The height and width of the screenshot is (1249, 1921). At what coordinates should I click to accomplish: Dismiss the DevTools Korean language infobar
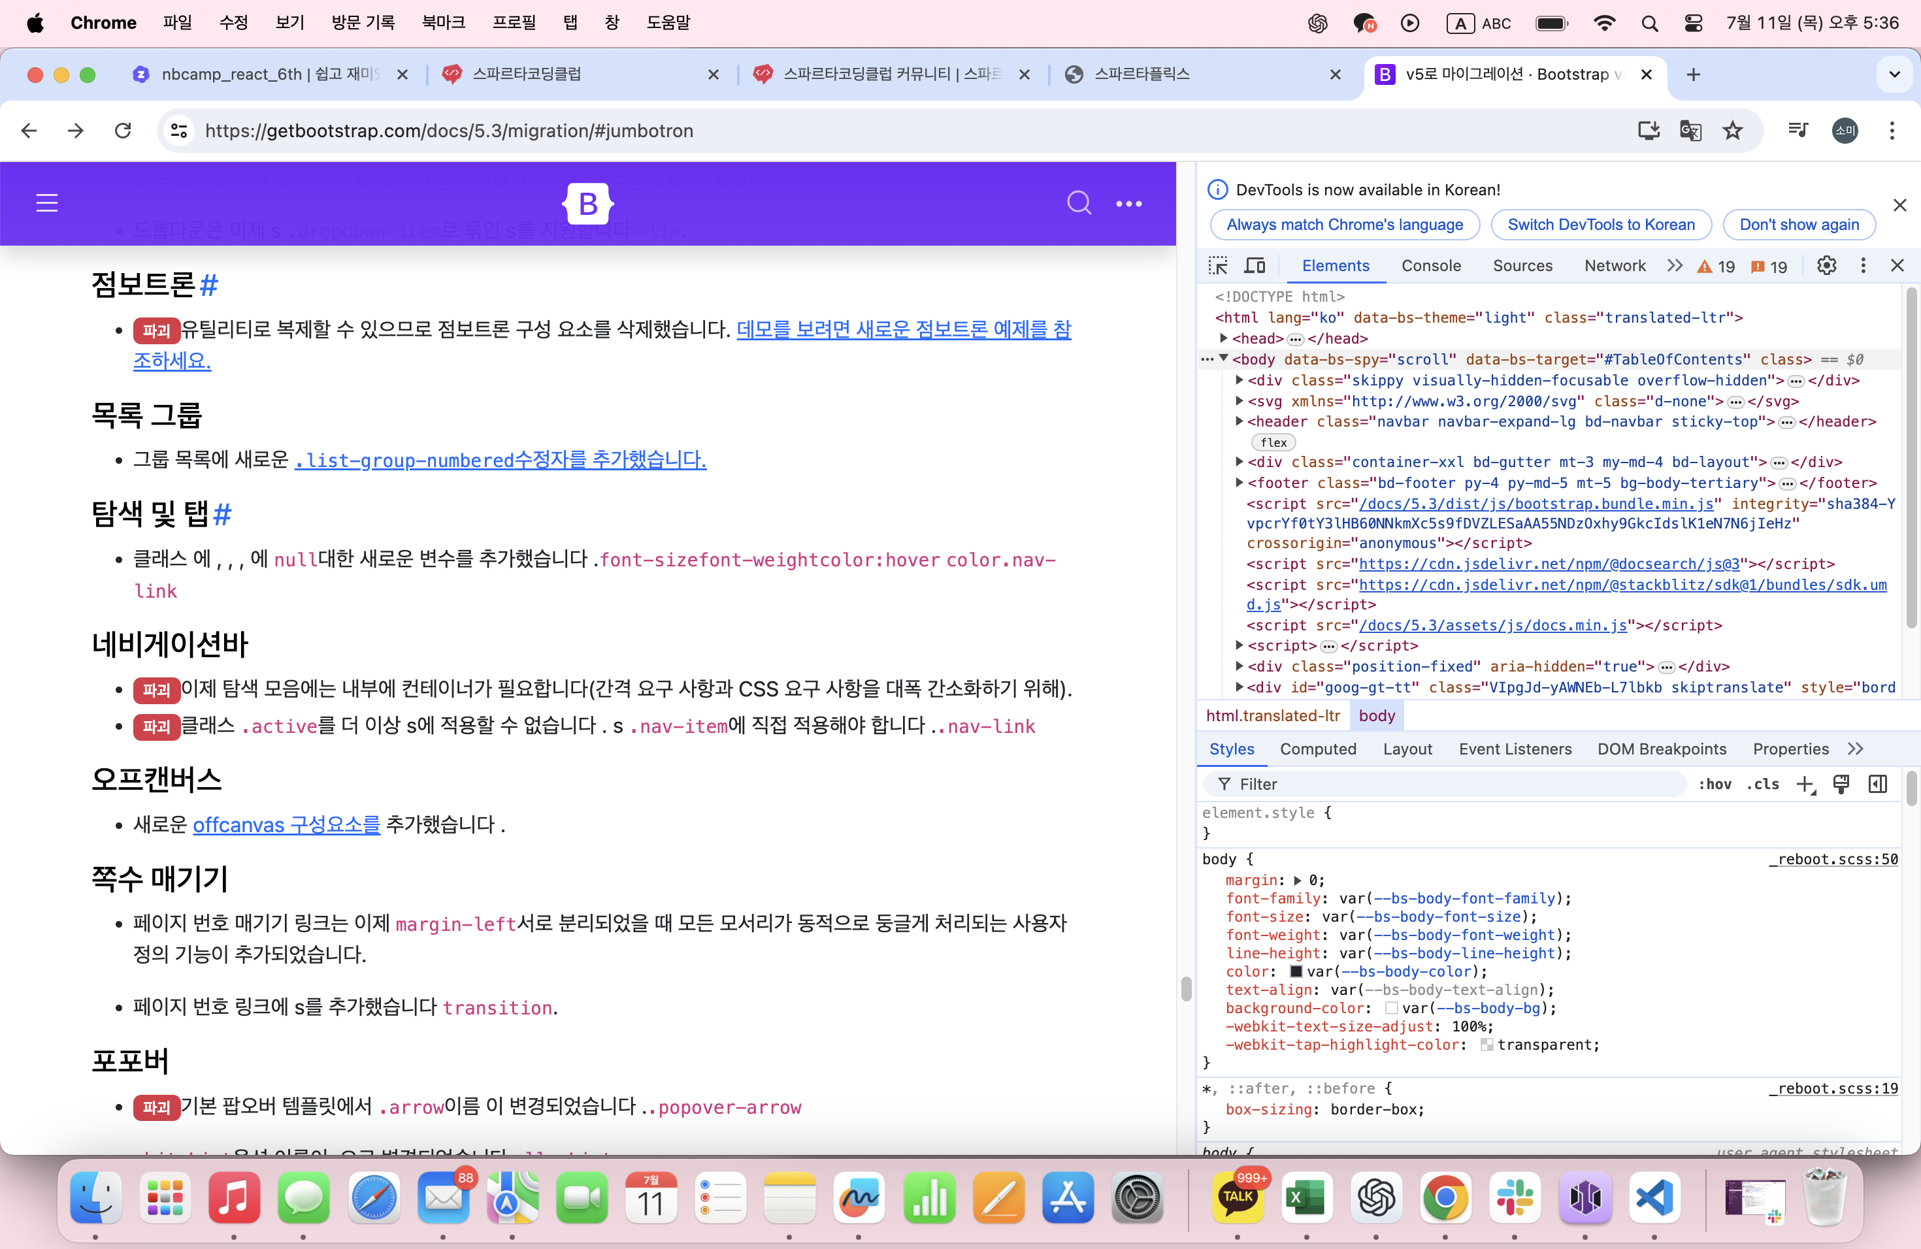(1900, 205)
